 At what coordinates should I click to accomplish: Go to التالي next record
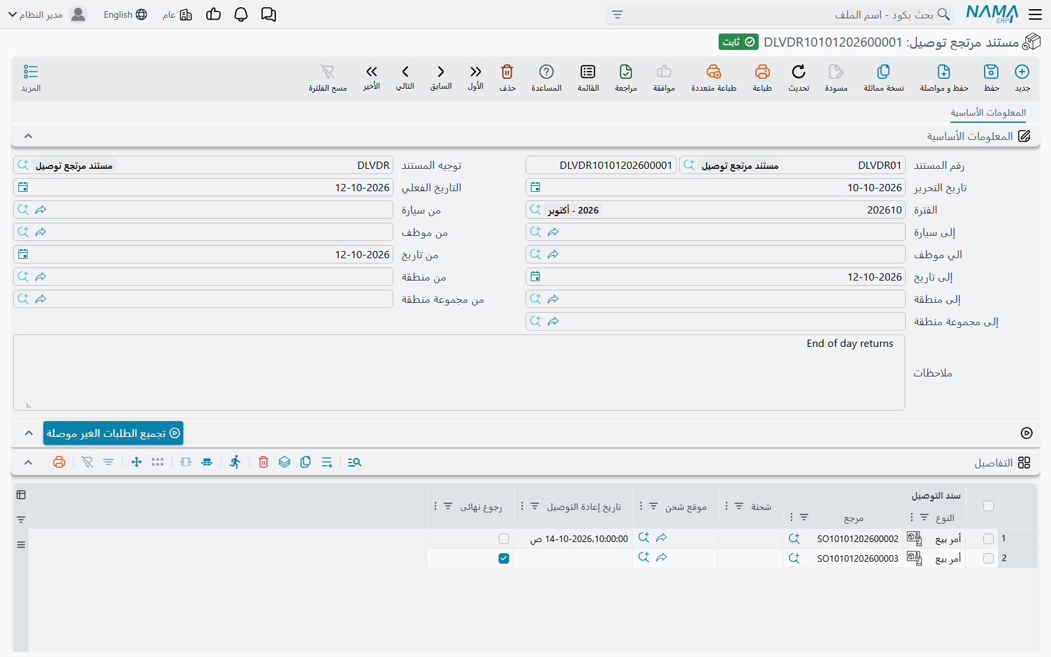click(x=405, y=72)
